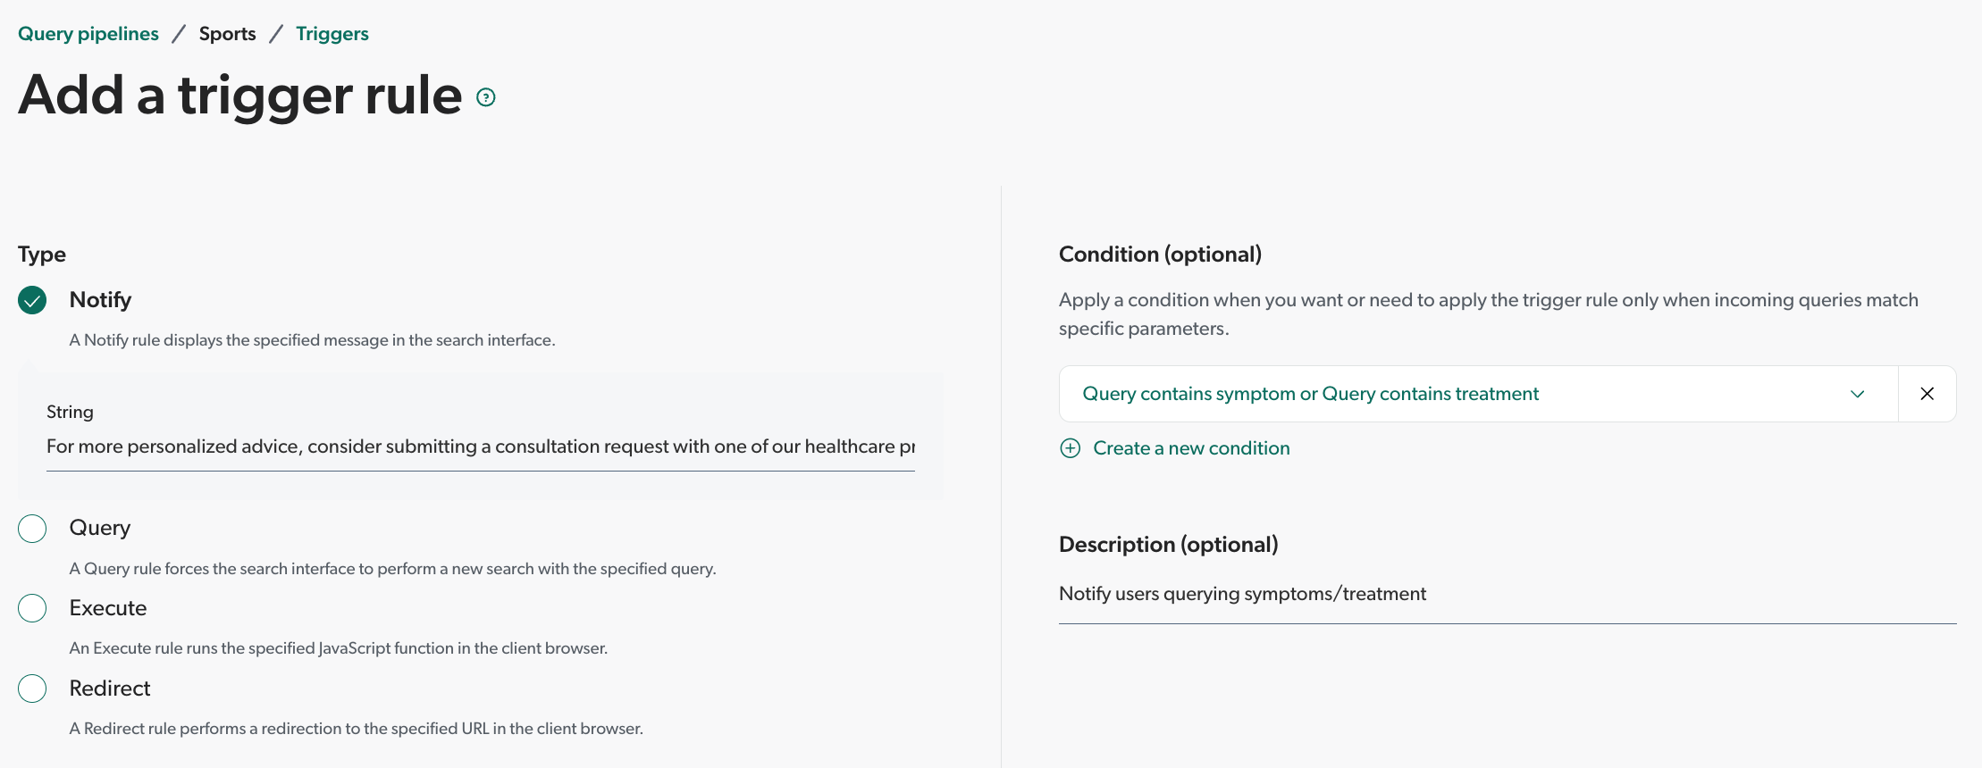Open the Query pipelines breadcrumb link

tap(88, 34)
